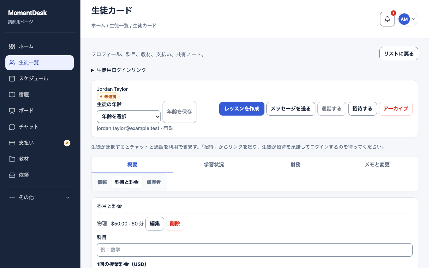Image resolution: width=429 pixels, height=268 pixels.
Task: Open 宿題 in the sidebar
Action: pyautogui.click(x=40, y=94)
